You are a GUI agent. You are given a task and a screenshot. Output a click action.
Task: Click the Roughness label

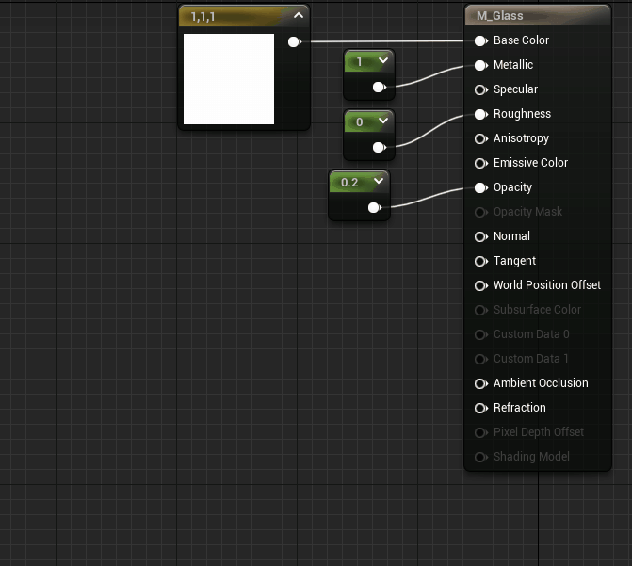tap(522, 114)
